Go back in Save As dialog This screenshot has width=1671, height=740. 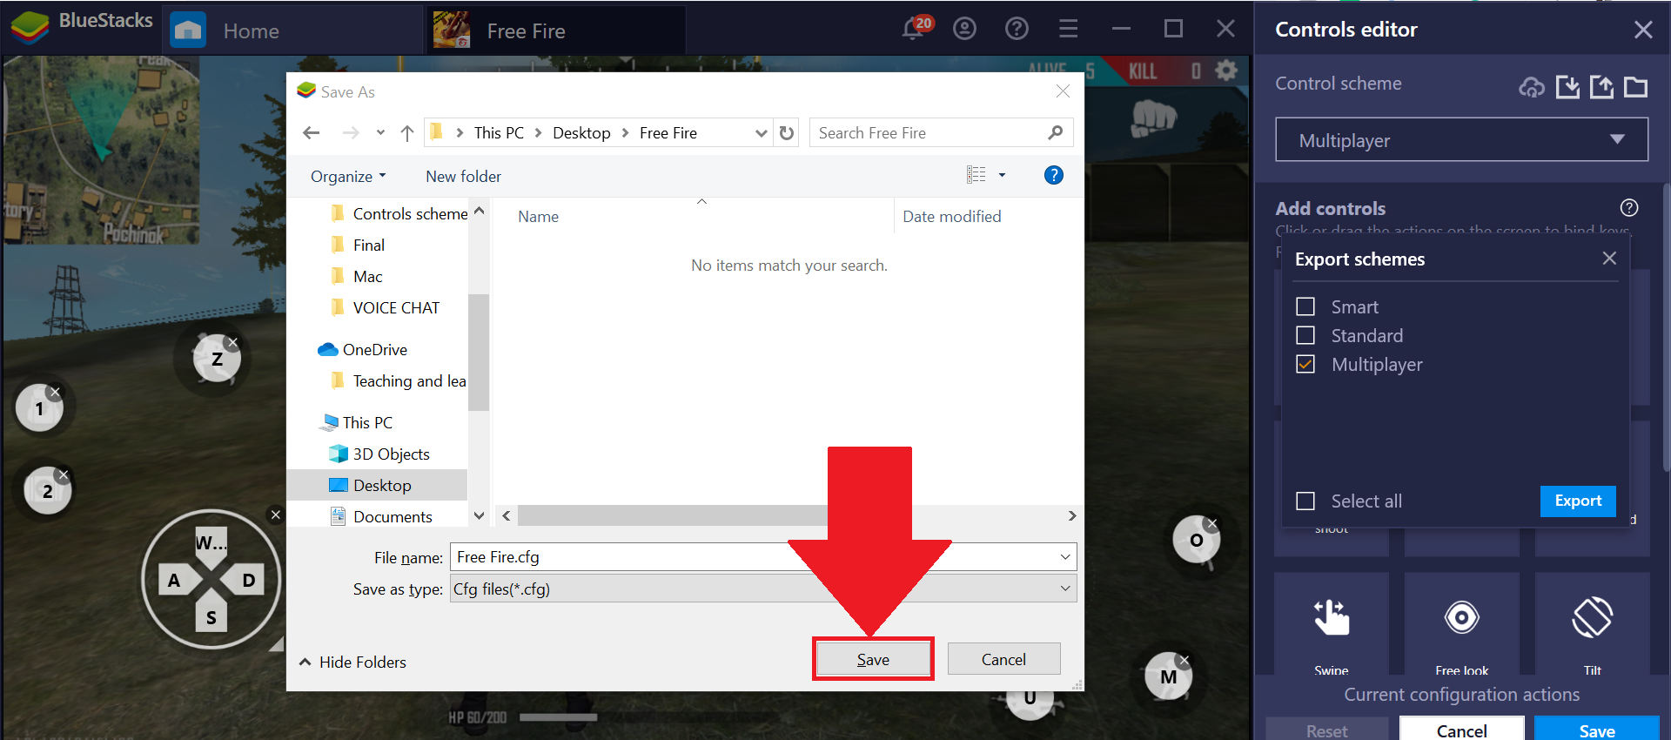[x=312, y=132]
